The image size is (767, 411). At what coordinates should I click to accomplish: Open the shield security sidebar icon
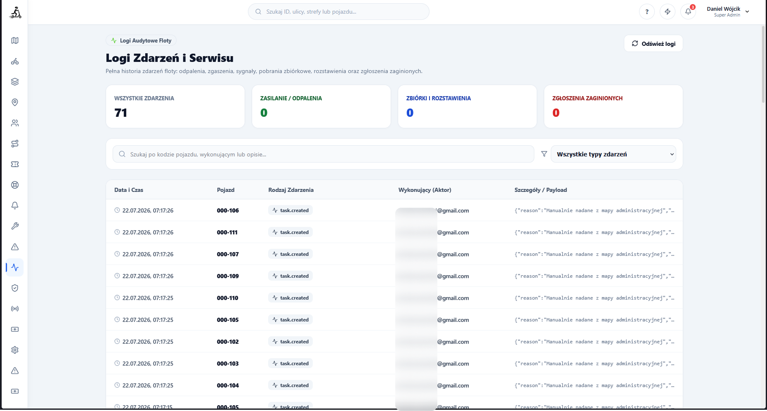tap(15, 288)
